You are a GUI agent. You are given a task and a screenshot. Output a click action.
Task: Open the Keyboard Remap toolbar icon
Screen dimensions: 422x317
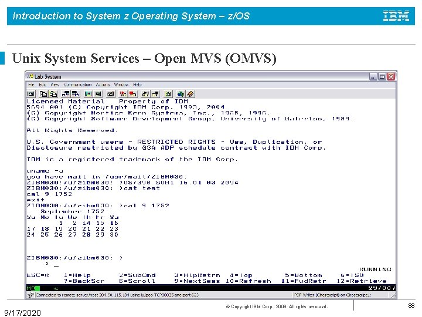(111, 94)
